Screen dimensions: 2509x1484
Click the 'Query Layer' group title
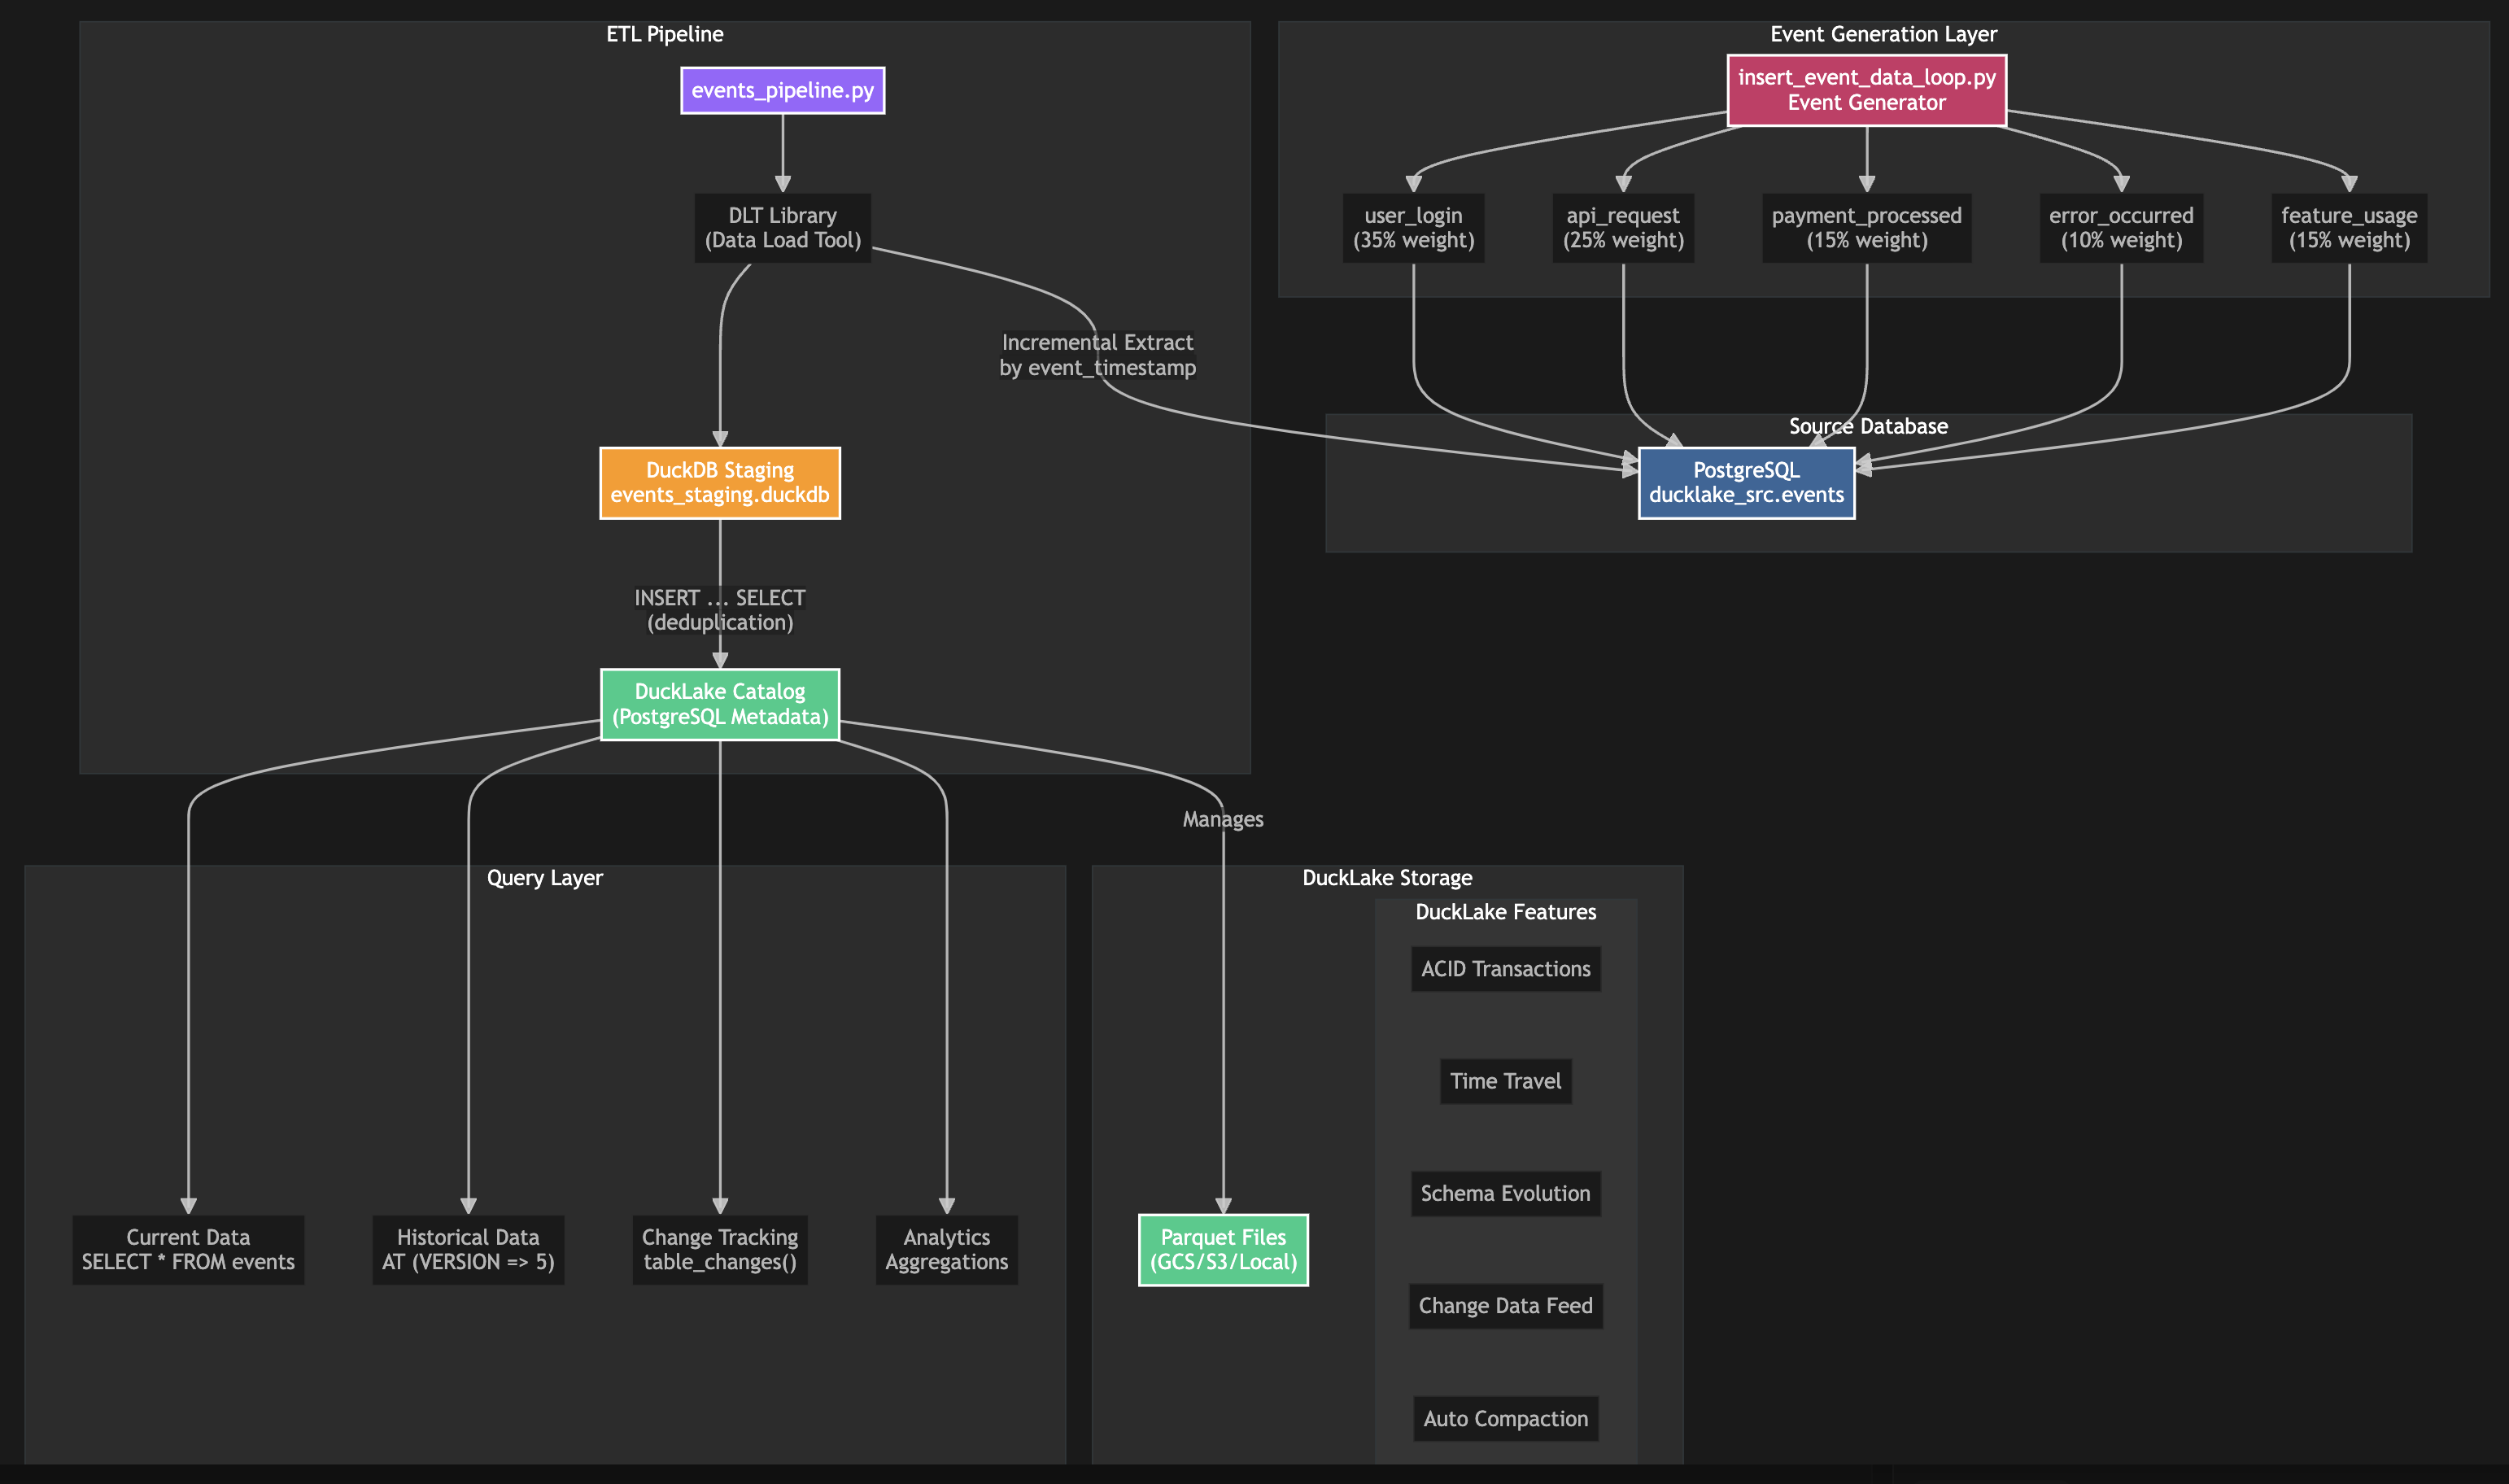545,878
